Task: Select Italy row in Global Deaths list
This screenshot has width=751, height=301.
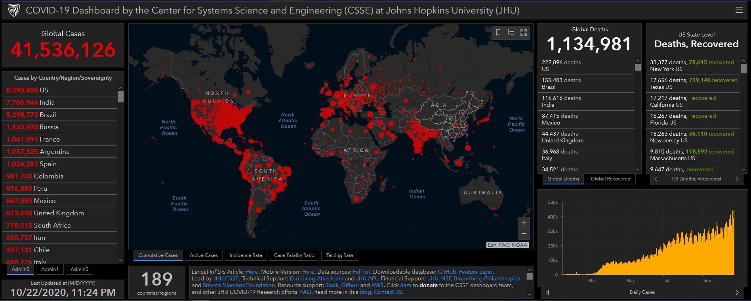Action: 586,155
